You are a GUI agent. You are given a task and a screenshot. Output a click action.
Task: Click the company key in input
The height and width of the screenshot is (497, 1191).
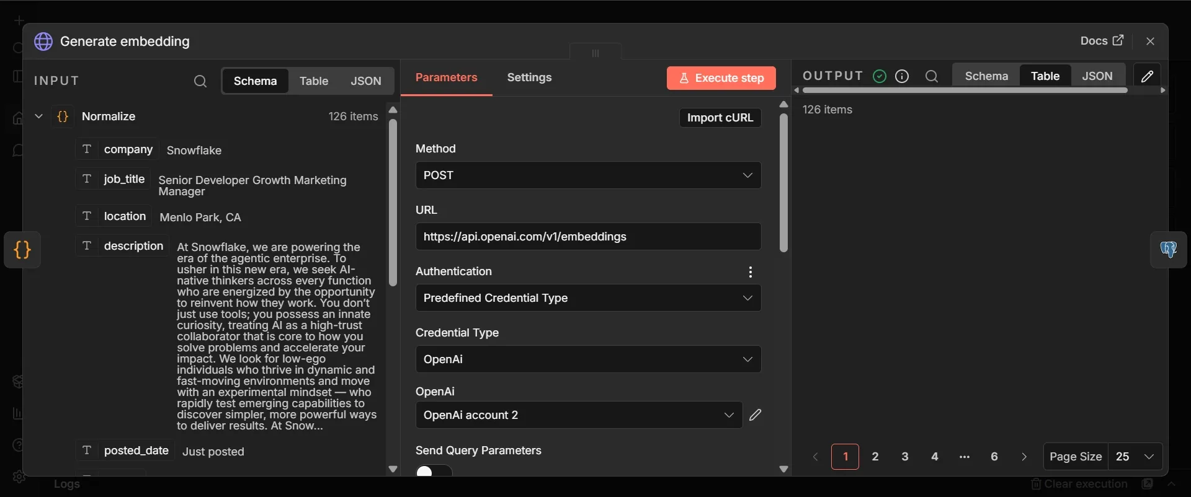click(x=128, y=149)
